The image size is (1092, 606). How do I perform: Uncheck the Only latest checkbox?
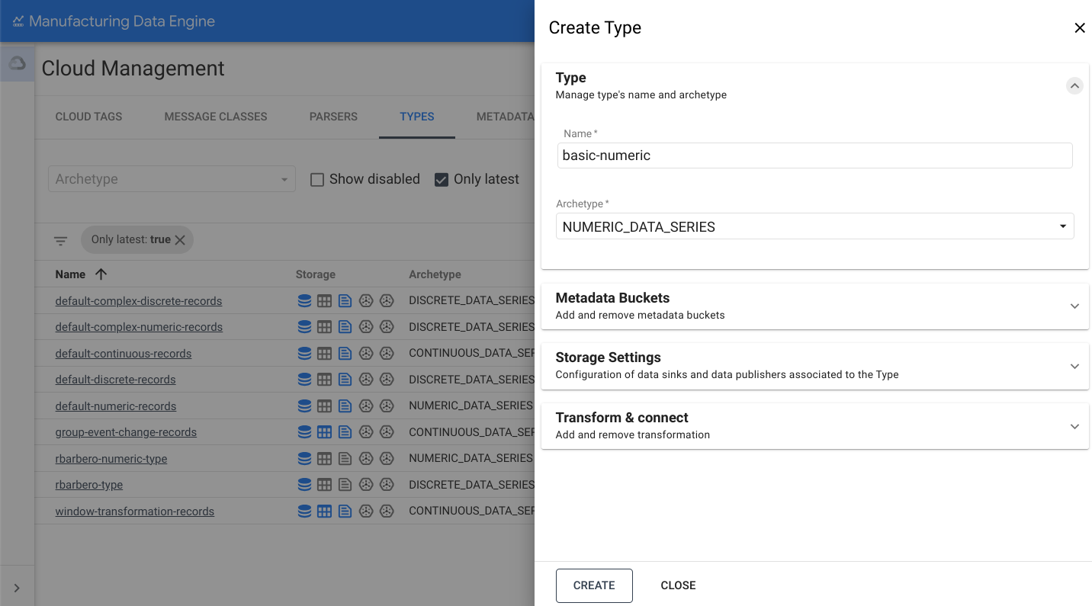[x=441, y=180]
